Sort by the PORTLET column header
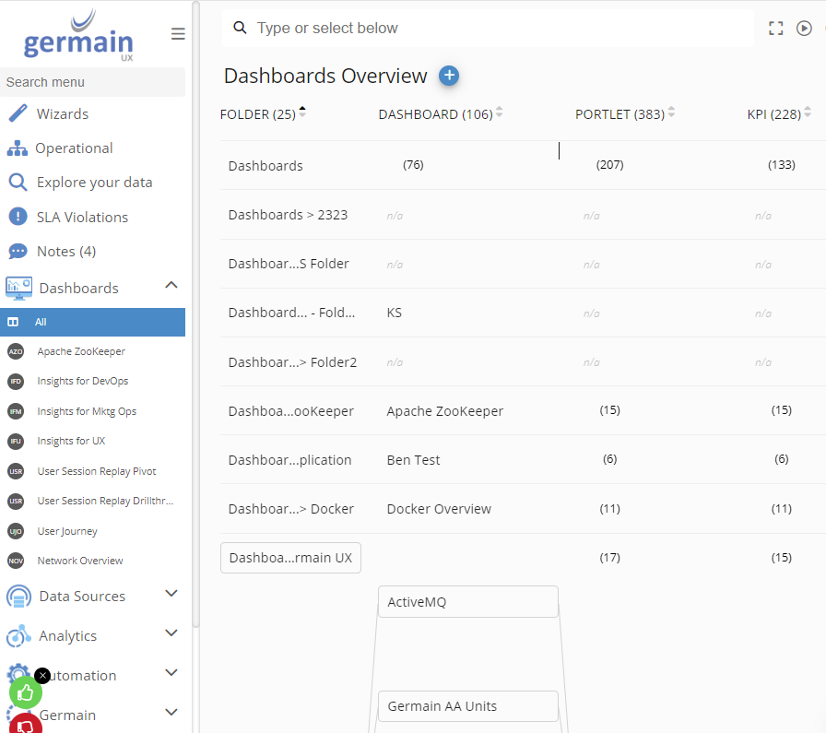This screenshot has height=733, width=826. [x=618, y=114]
